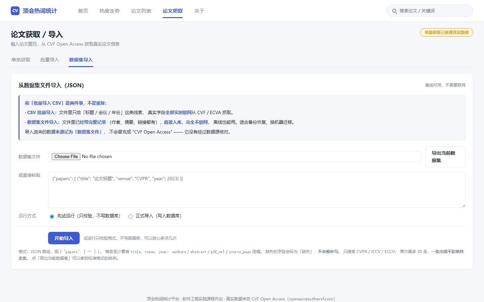
Task: Click the blue 全部实时联网 highlighted text
Action: tap(178, 112)
